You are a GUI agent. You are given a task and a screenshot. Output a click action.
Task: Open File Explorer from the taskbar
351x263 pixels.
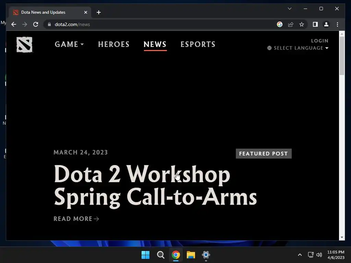click(191, 255)
